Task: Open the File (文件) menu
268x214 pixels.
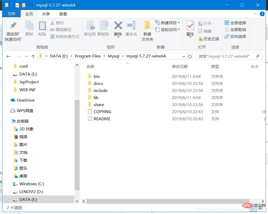Action: pyautogui.click(x=12, y=14)
